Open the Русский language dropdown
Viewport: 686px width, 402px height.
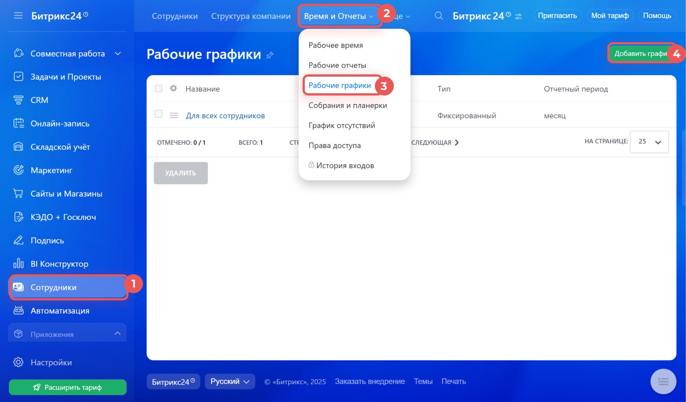pos(230,381)
